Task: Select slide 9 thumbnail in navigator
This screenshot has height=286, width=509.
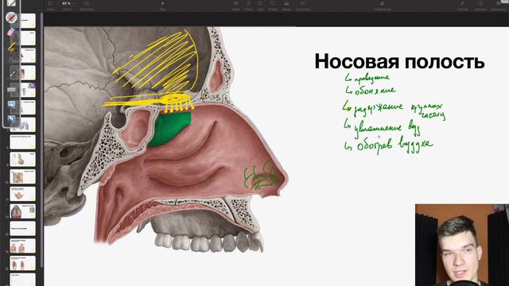Action: click(x=22, y=159)
